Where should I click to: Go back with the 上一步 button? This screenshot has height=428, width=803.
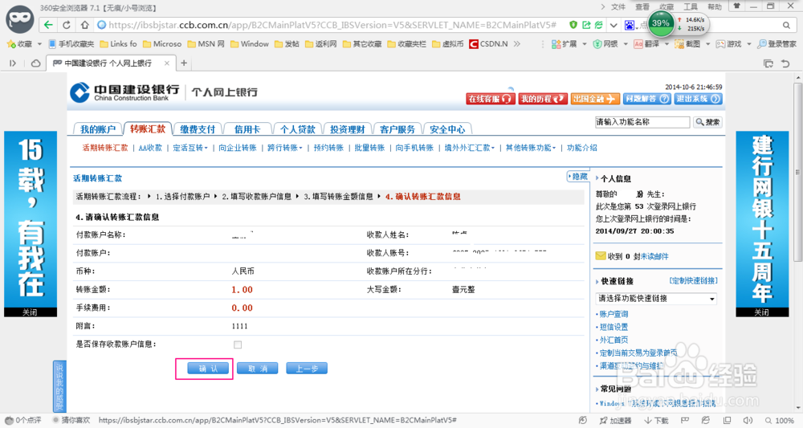[307, 369]
